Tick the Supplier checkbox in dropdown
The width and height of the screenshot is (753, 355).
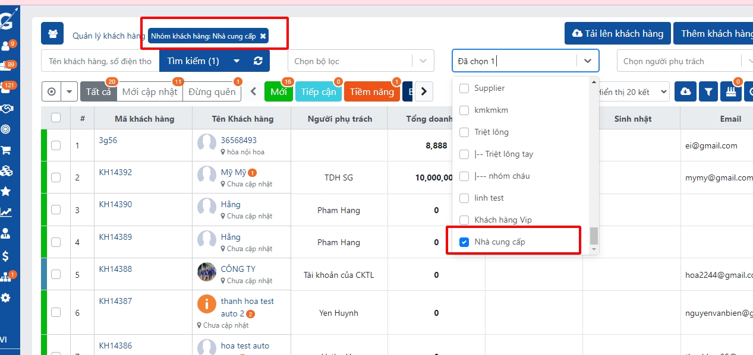[x=465, y=88]
